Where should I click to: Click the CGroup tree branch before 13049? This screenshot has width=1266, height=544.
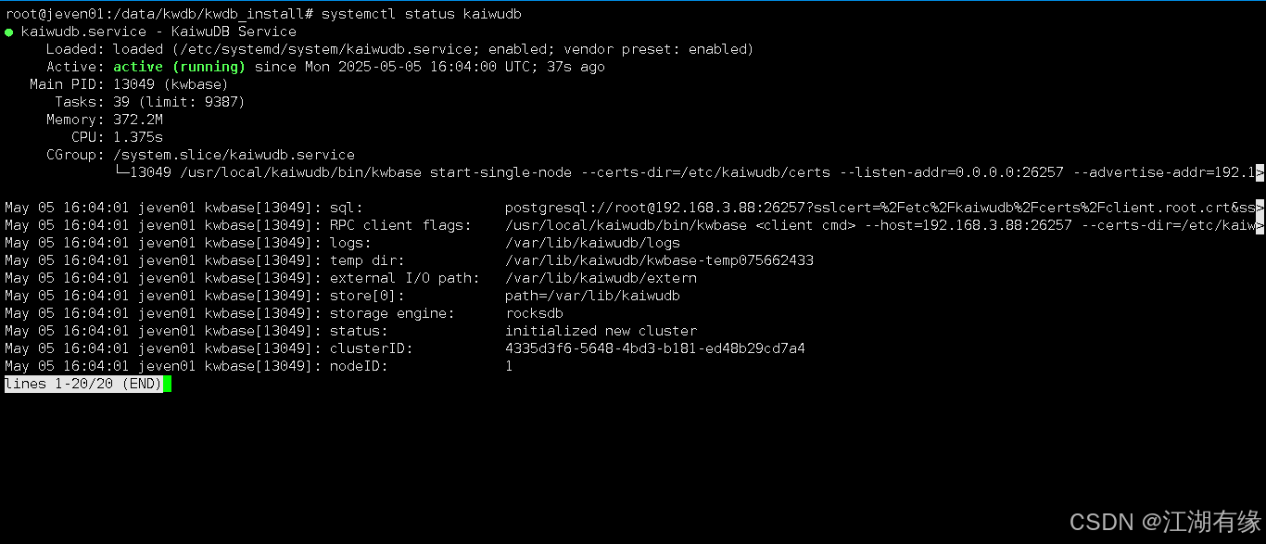(121, 172)
